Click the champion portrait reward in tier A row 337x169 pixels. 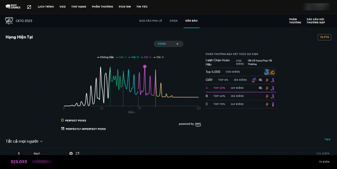coord(267,88)
